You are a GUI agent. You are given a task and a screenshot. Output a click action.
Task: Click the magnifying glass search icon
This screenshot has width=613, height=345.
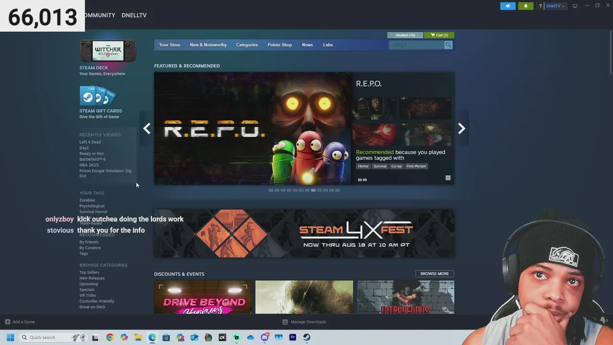(x=448, y=45)
